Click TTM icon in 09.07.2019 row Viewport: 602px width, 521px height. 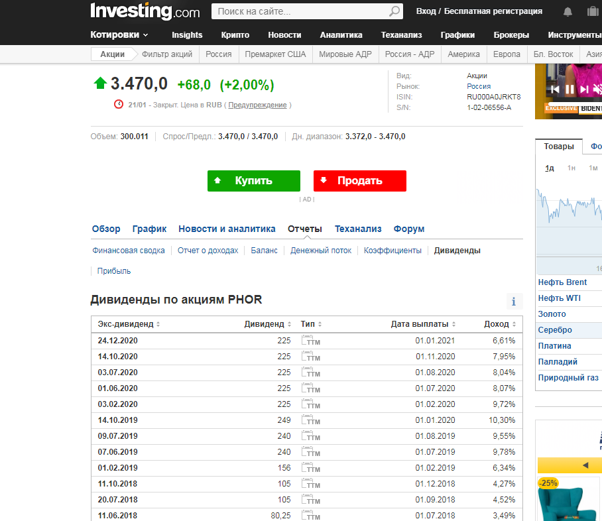point(310,435)
